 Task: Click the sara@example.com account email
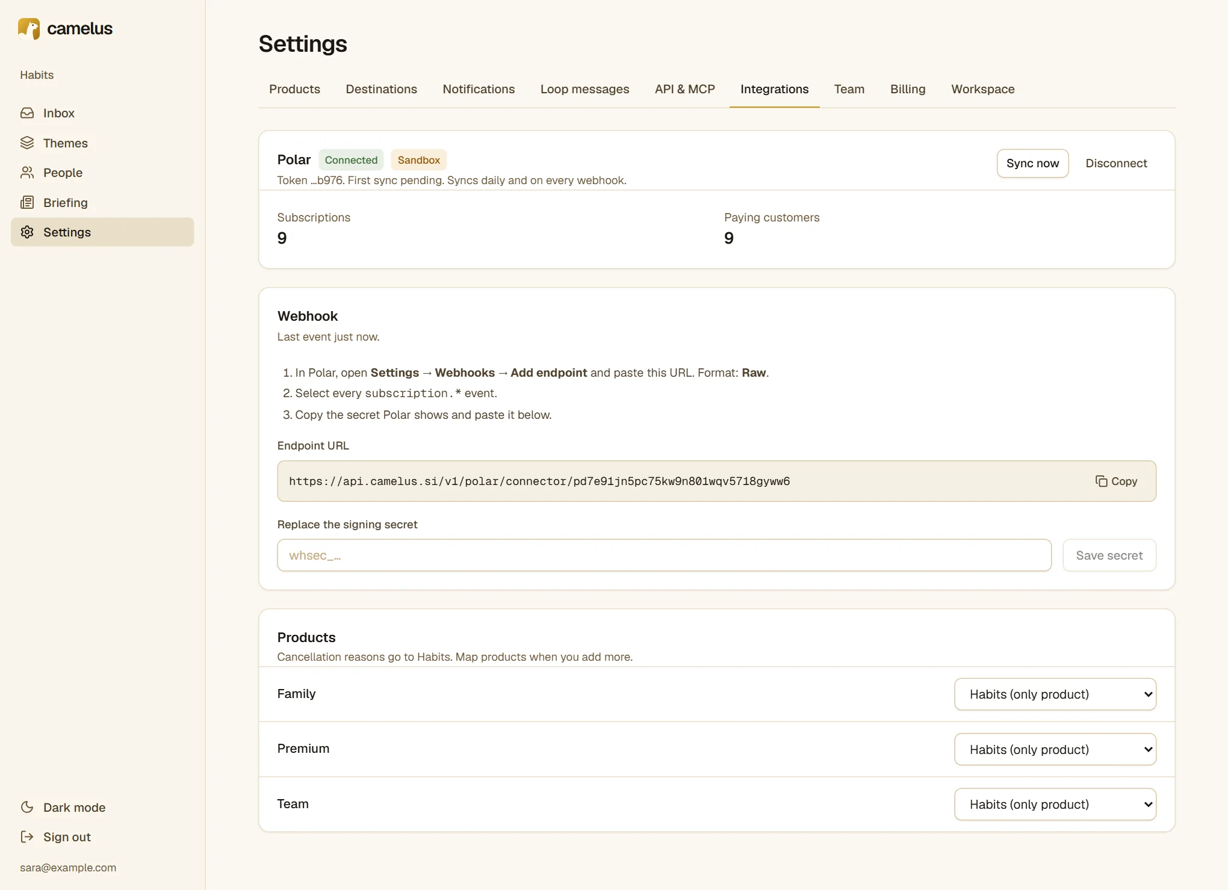click(68, 868)
